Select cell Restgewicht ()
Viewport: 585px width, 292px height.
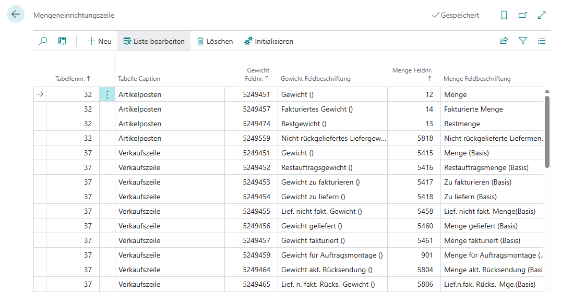tap(333, 124)
